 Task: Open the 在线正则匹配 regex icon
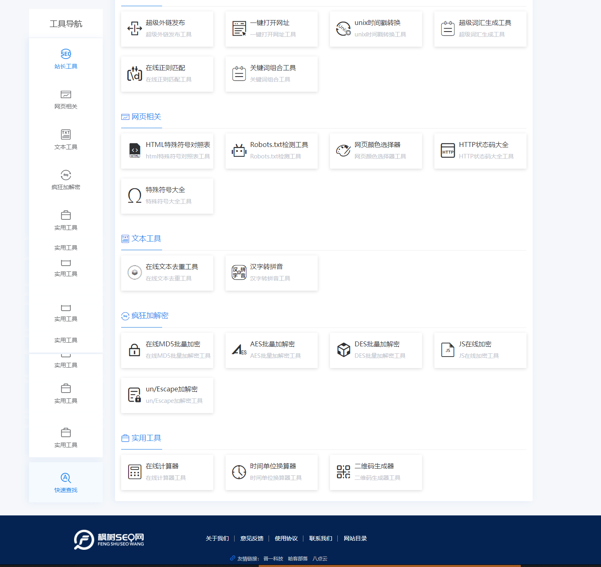(135, 74)
